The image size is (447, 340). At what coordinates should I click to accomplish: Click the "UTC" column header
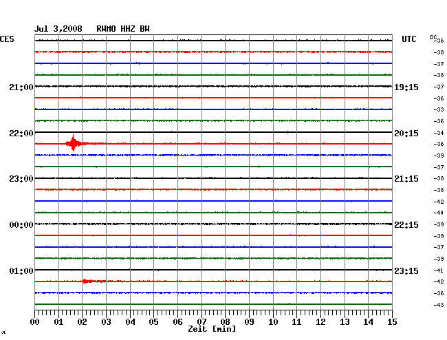click(x=408, y=39)
